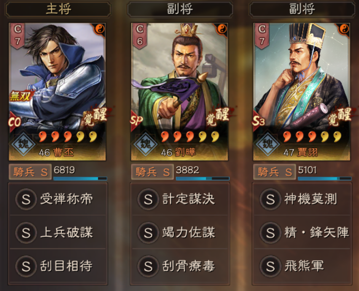Click 曹丕's 騎兵 S troop type label

(x=30, y=172)
